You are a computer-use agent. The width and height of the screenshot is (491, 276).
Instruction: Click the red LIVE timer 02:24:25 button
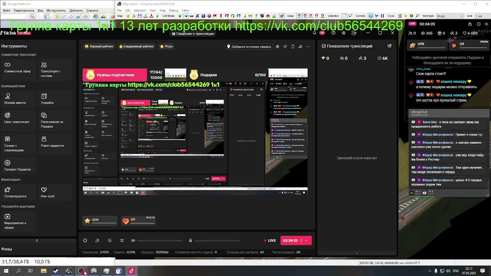pos(292,240)
